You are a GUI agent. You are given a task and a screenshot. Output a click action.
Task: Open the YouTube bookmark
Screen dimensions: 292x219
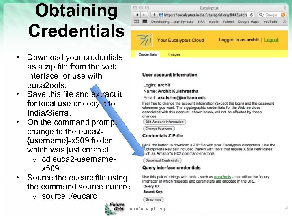point(270,22)
